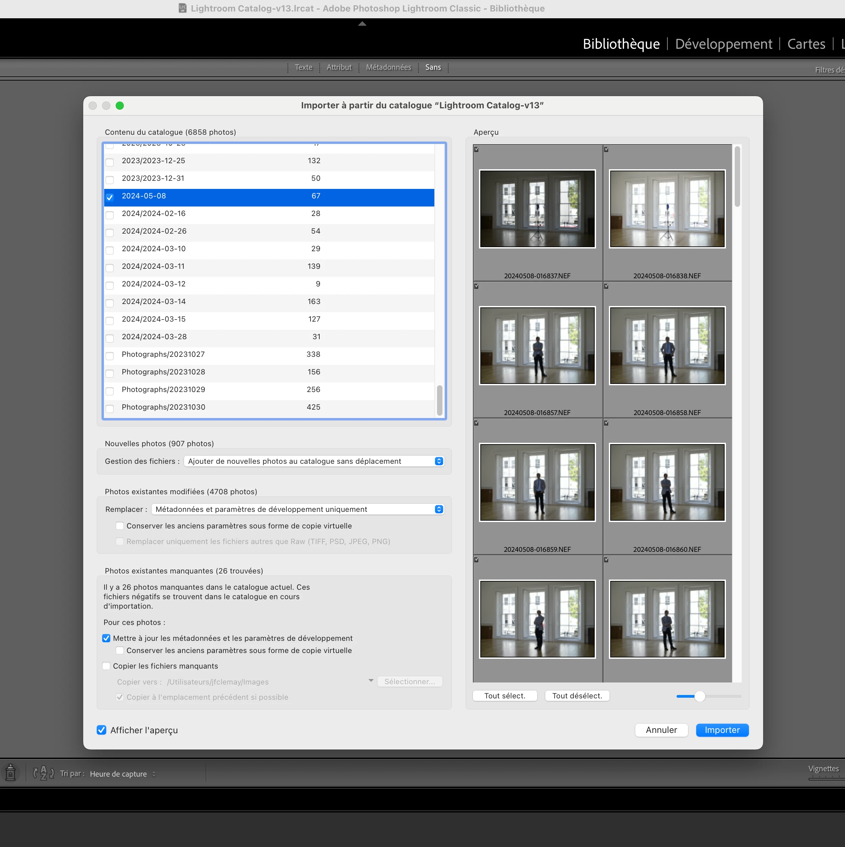
Task: Click the Copier vers path disclosure triangle
Action: pos(371,680)
